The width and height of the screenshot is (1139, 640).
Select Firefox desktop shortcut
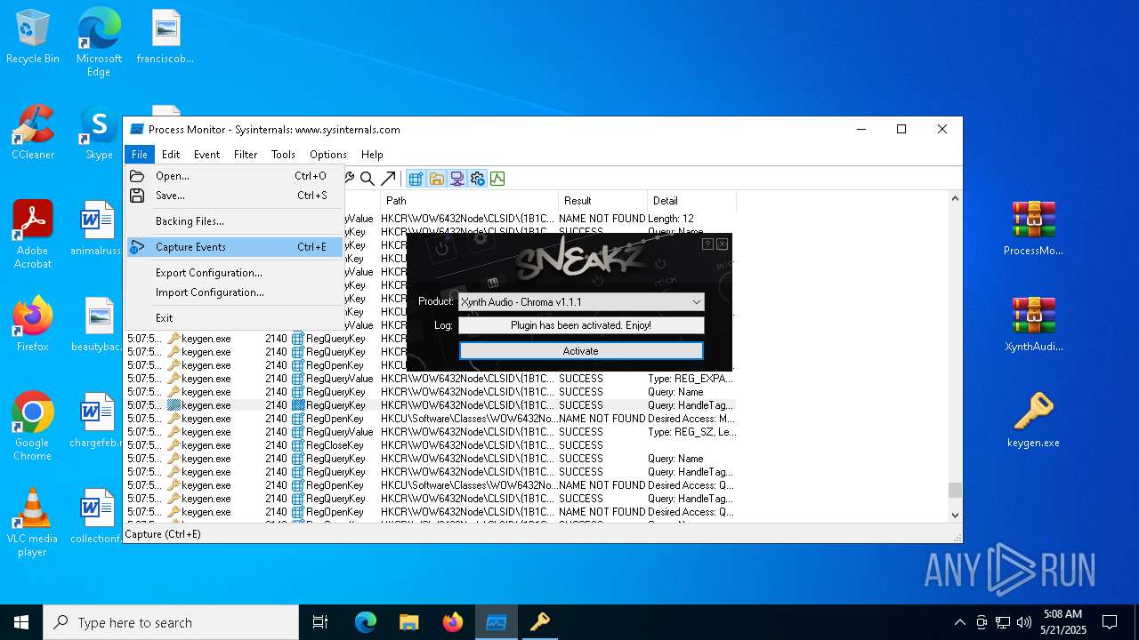[33, 325]
